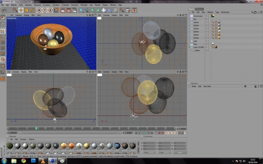Open the MoGraph menu
The width and height of the screenshot is (263, 164).
(84, 5)
